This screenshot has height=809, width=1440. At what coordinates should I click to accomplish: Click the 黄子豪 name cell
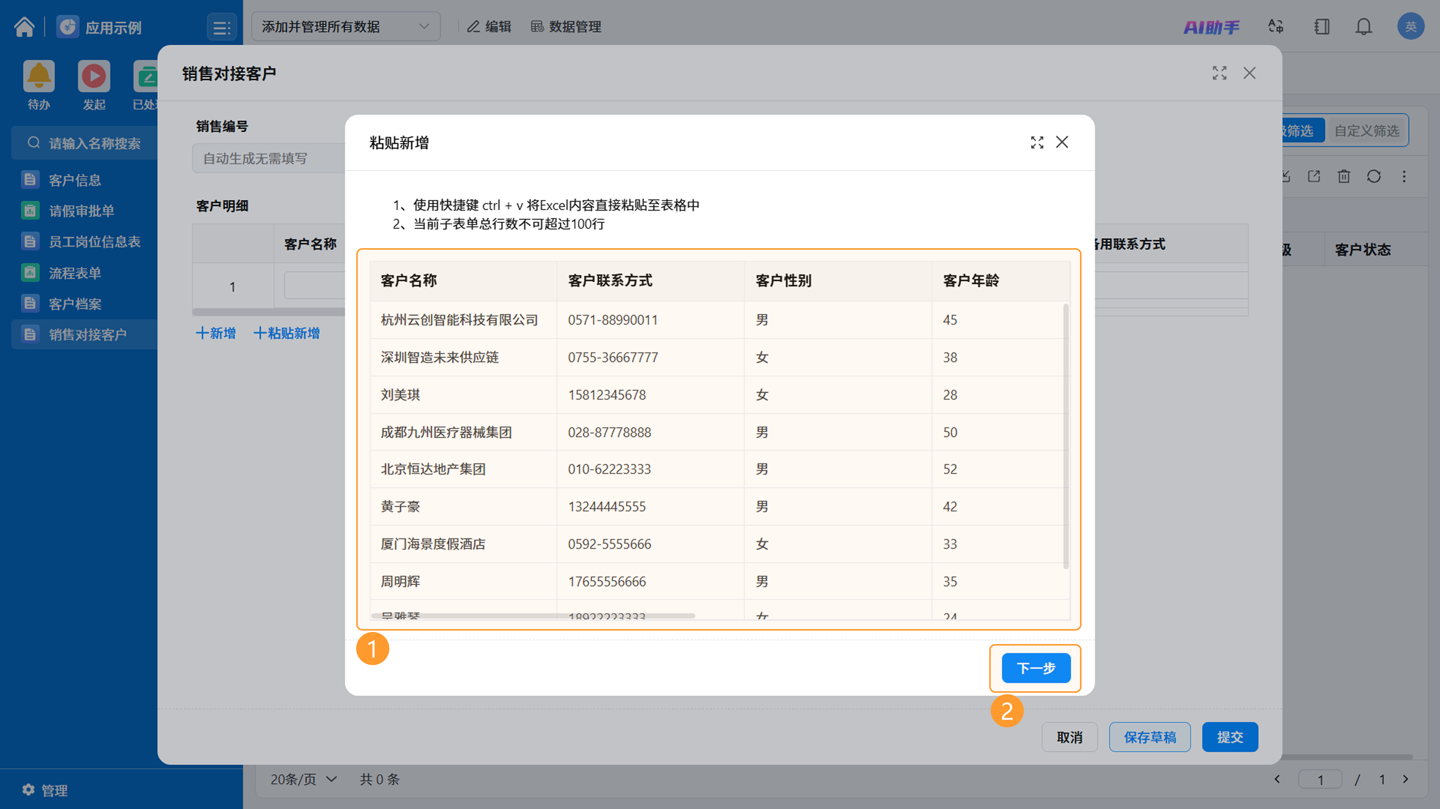(463, 506)
